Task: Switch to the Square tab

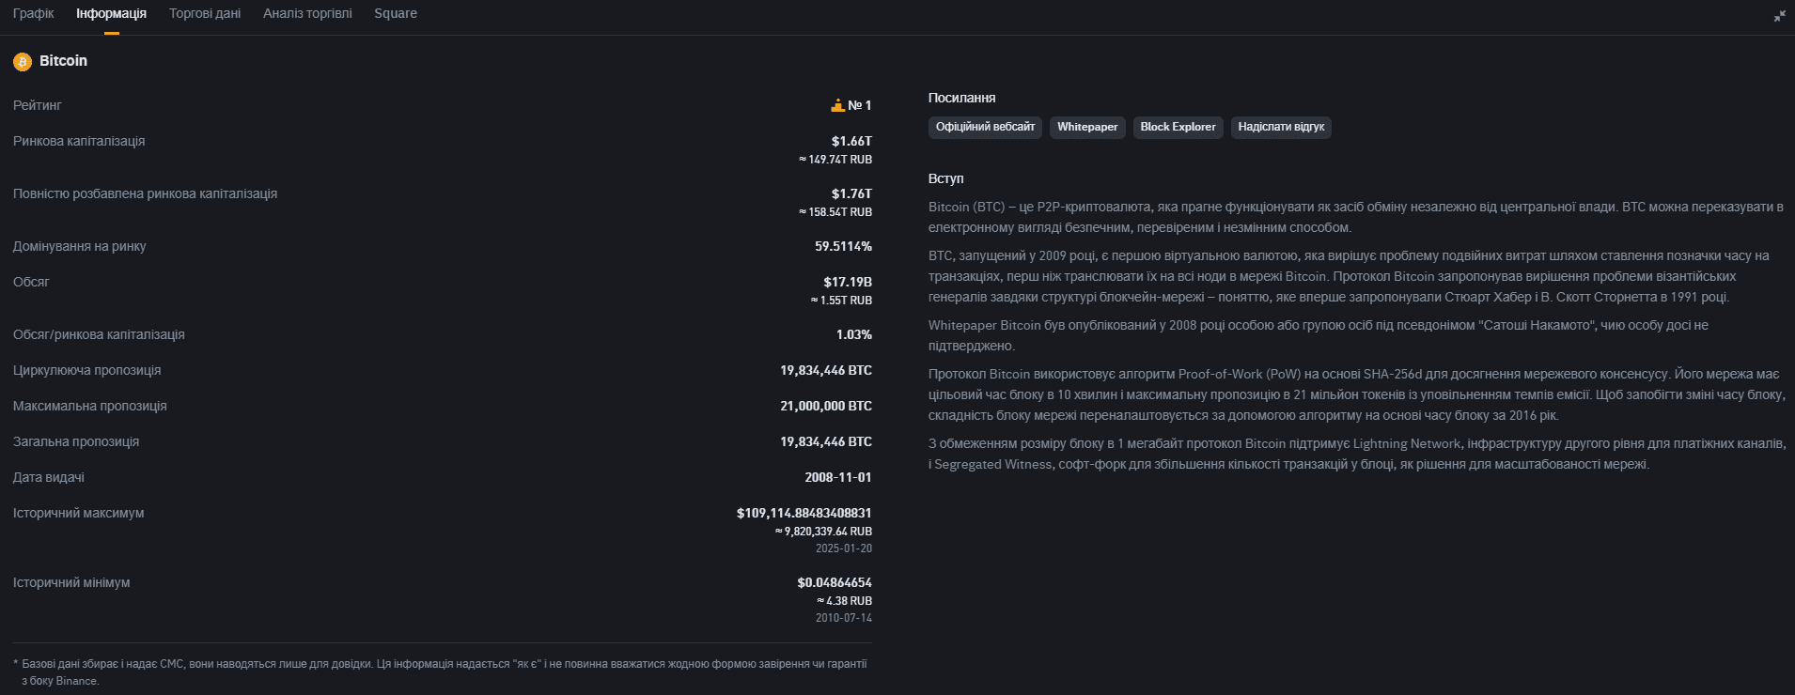Action: (396, 13)
